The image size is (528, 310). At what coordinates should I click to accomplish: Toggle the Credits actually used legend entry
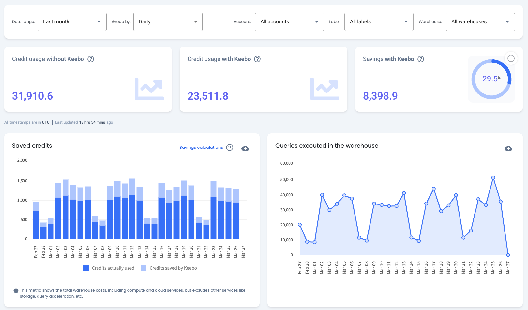[109, 268]
